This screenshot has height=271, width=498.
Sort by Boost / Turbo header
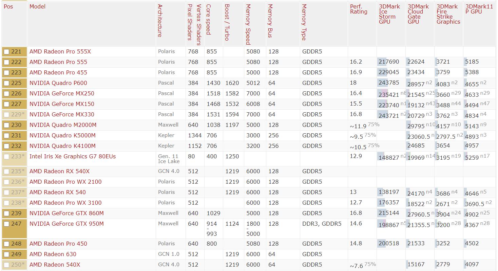pos(227,22)
